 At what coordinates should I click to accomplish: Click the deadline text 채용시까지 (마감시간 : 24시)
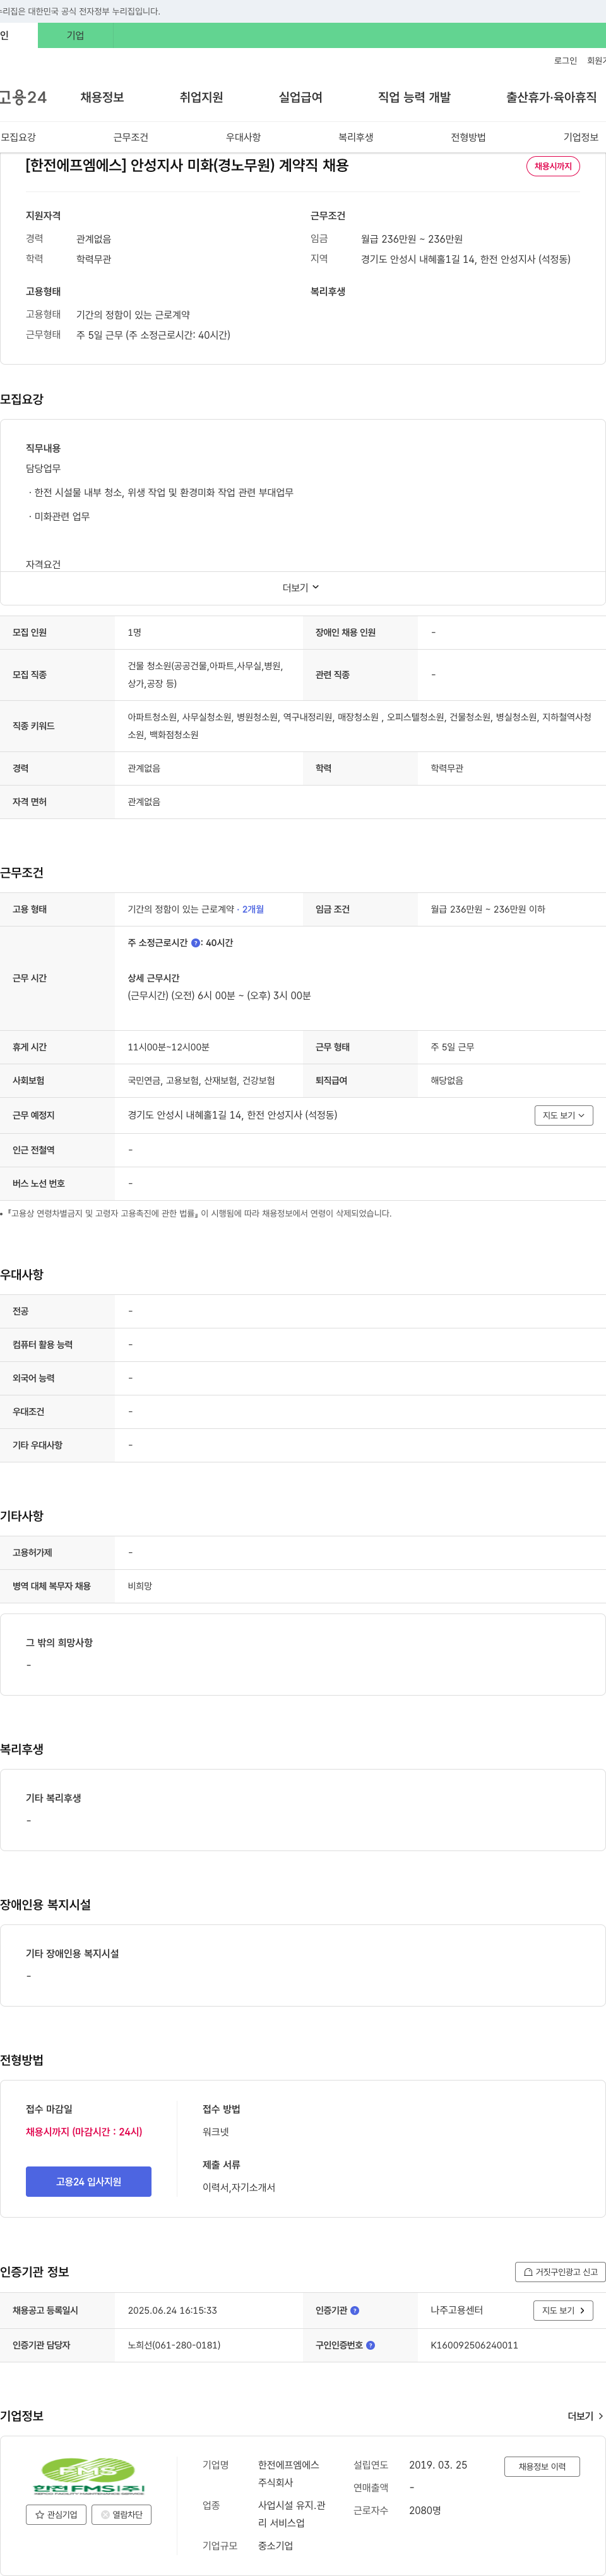click(x=84, y=2131)
